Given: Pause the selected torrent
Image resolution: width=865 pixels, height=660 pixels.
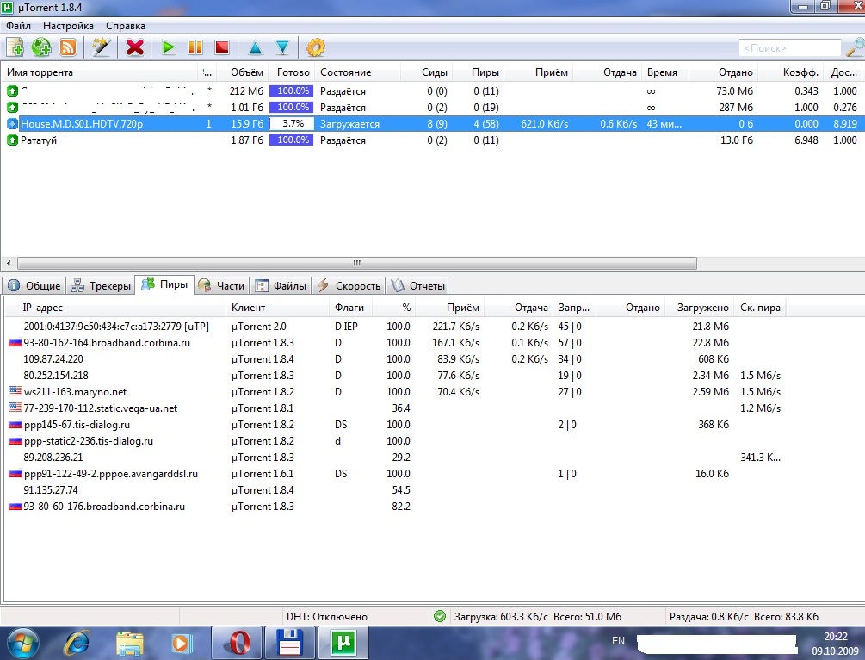Looking at the screenshot, I should (x=195, y=47).
